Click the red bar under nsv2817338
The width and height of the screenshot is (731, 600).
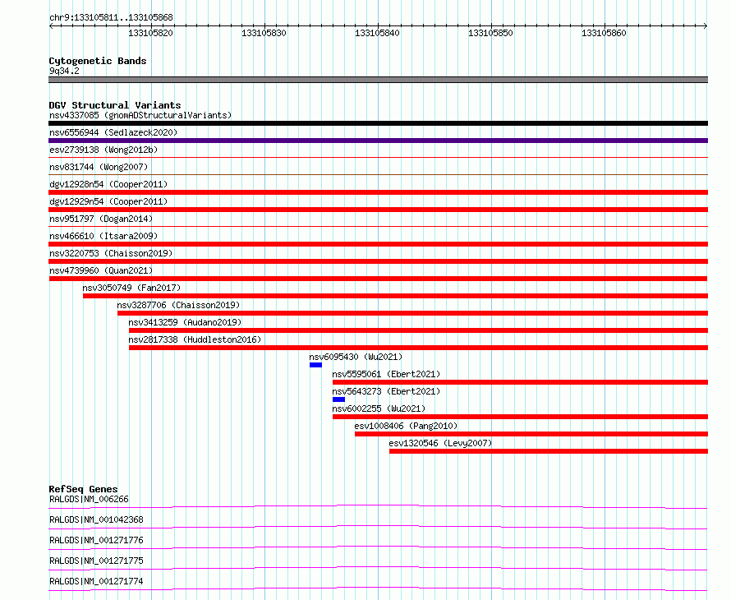pos(419,348)
